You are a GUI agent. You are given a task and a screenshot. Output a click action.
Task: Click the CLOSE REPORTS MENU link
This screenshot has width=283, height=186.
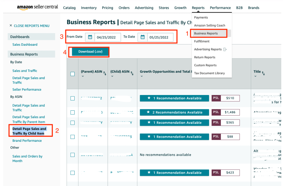32,26
